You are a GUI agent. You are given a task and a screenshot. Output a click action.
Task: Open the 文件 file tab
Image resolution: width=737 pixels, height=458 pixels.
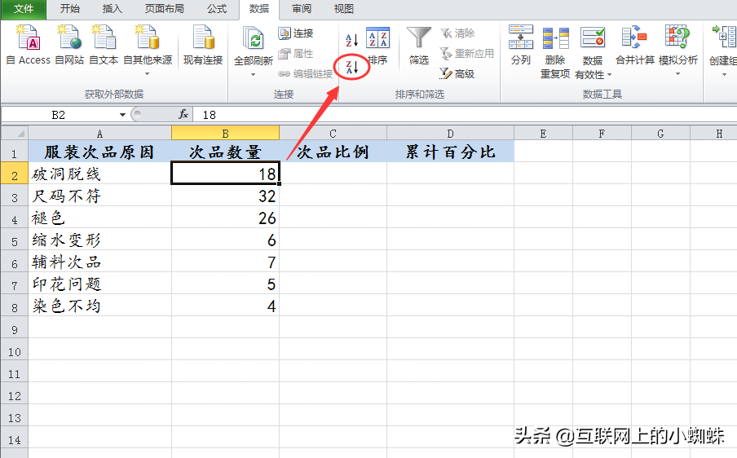[x=24, y=9]
